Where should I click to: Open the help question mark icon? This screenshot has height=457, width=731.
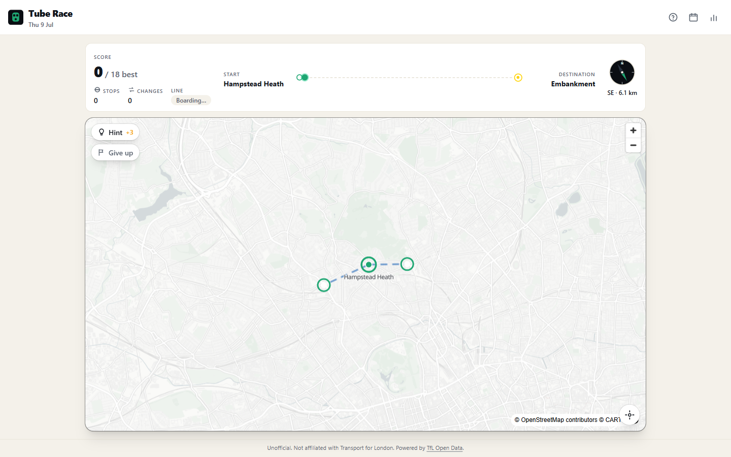[673, 17]
